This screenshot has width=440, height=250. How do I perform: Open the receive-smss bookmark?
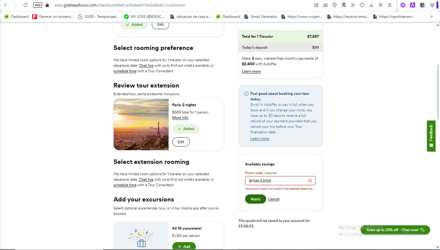(348, 17)
